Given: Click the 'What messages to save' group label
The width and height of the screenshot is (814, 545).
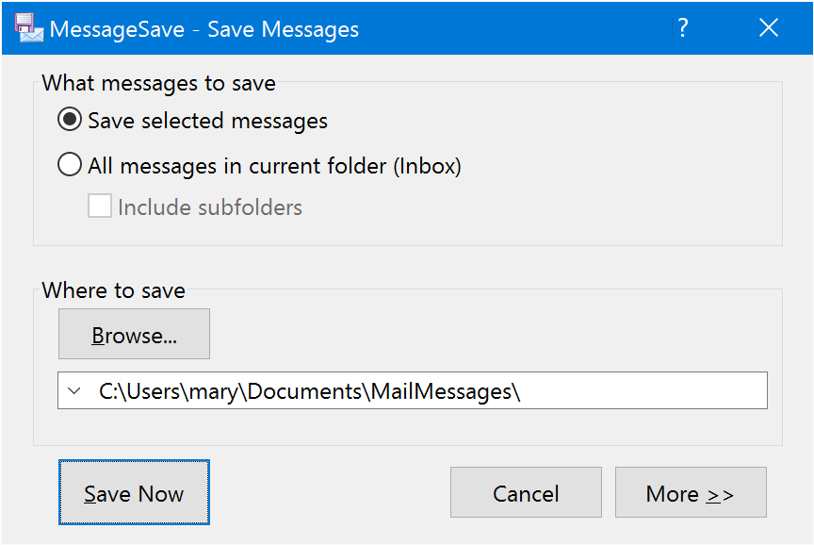Looking at the screenshot, I should click(159, 83).
